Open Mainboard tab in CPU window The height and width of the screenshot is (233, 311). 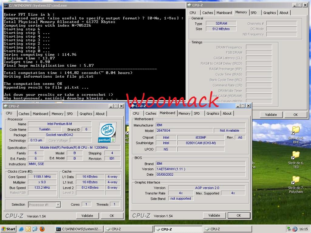40,114
